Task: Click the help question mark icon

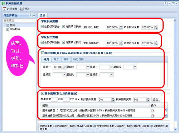Action: pyautogui.click(x=165, y=3)
